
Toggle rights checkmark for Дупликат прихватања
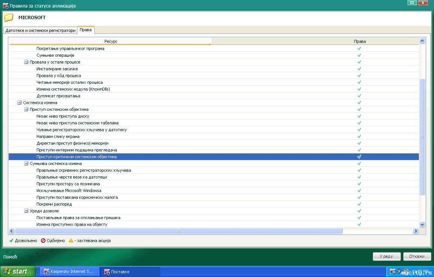click(359, 96)
